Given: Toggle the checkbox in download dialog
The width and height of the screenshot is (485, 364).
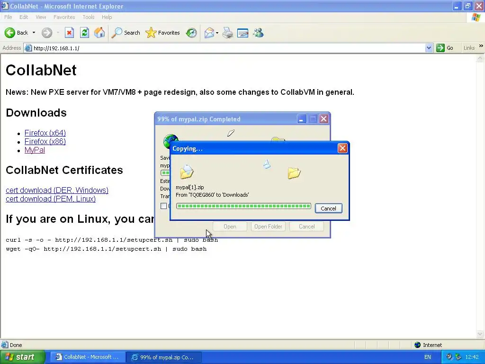Looking at the screenshot, I should click(x=163, y=206).
